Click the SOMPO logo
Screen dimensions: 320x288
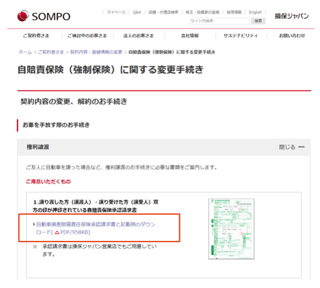point(44,16)
